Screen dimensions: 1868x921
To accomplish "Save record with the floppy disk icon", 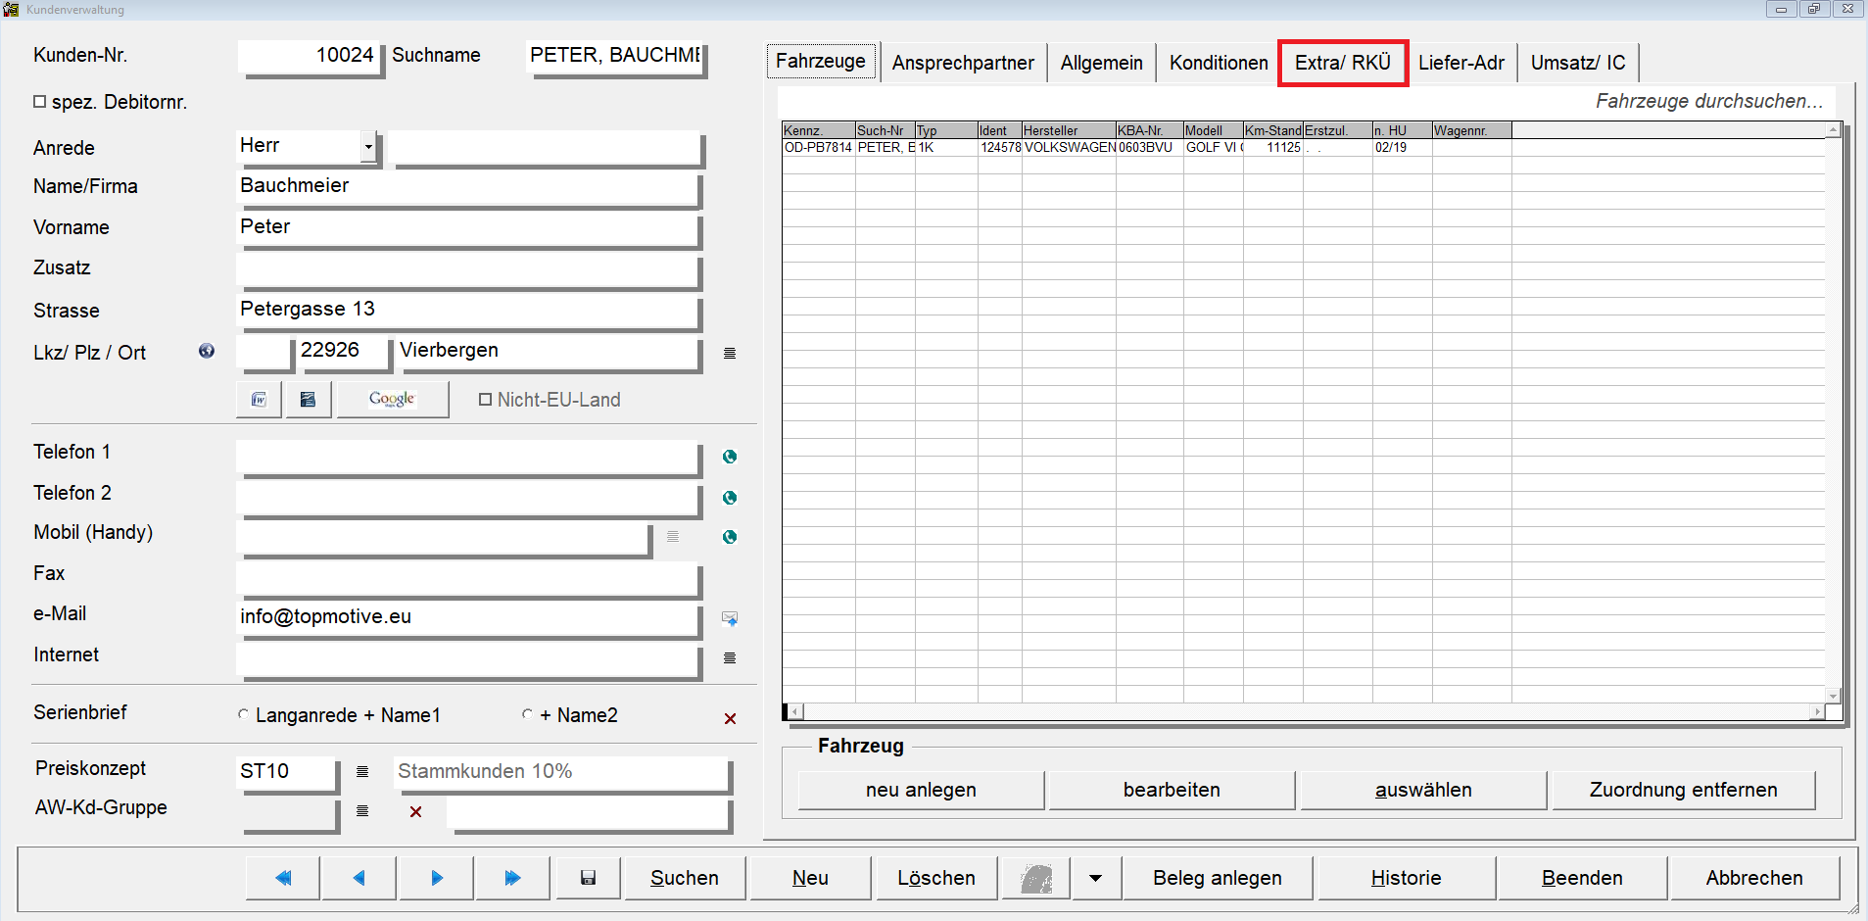I will click(588, 878).
